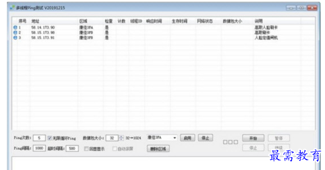Decrease packet size with the down stepper arrow

pos(121,139)
